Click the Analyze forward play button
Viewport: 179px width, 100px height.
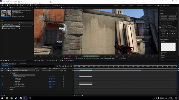tap(172, 34)
